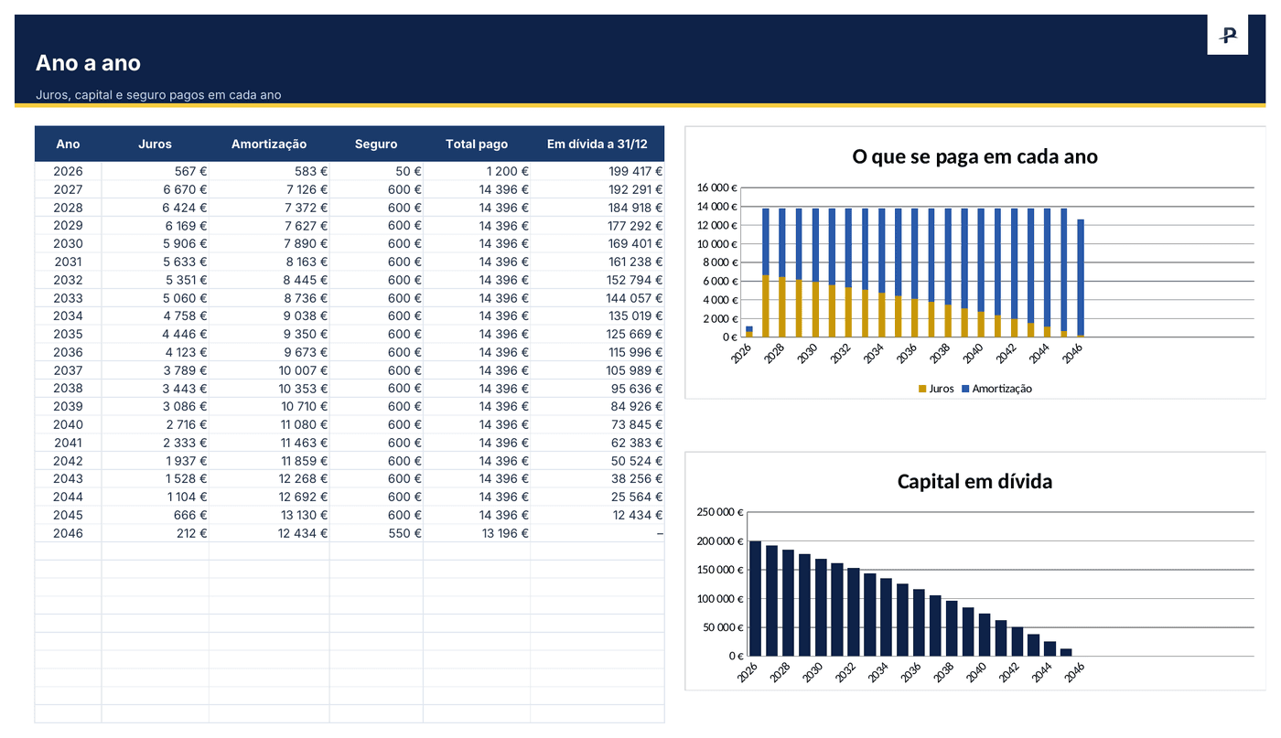Select the '150 000 €' axis label
The image size is (1281, 738).
[x=719, y=570]
